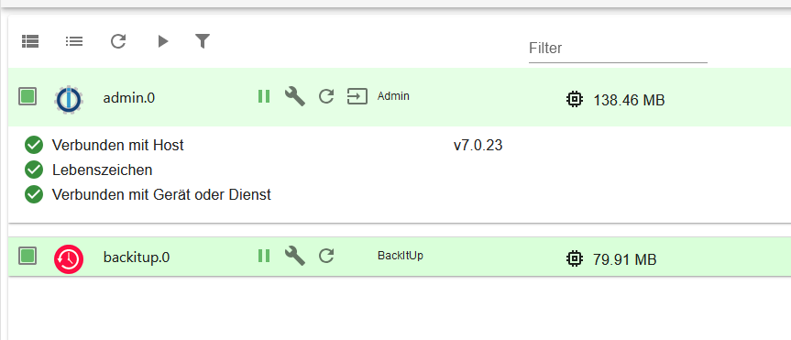
Task: Switch to compact list view
Action: 74,41
